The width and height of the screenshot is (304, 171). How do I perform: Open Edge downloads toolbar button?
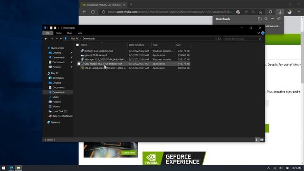click(280, 12)
